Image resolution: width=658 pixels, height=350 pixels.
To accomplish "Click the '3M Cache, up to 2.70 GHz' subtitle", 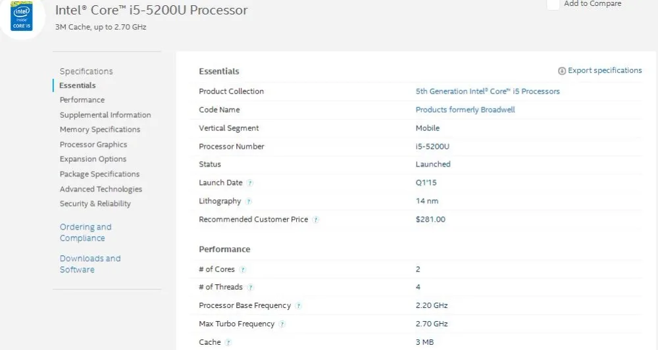I will 101,27.
